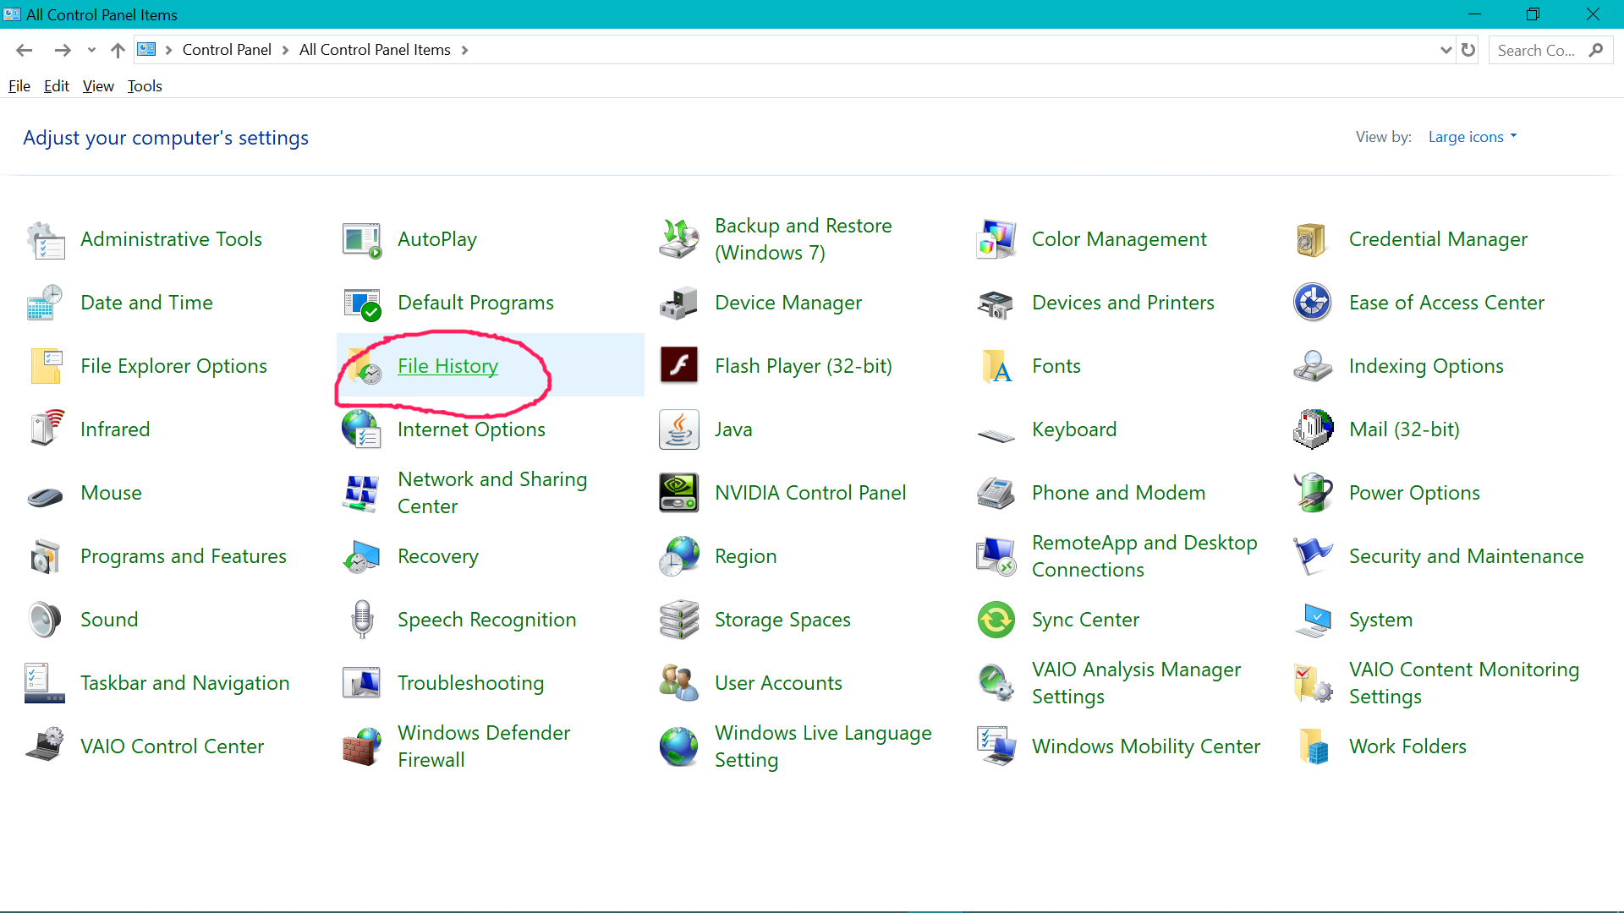
Task: Open the Internet Options link
Action: pyautogui.click(x=471, y=429)
